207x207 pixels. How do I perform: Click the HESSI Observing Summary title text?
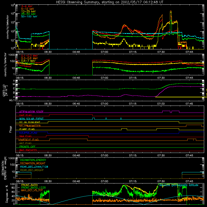(x=109, y=2)
